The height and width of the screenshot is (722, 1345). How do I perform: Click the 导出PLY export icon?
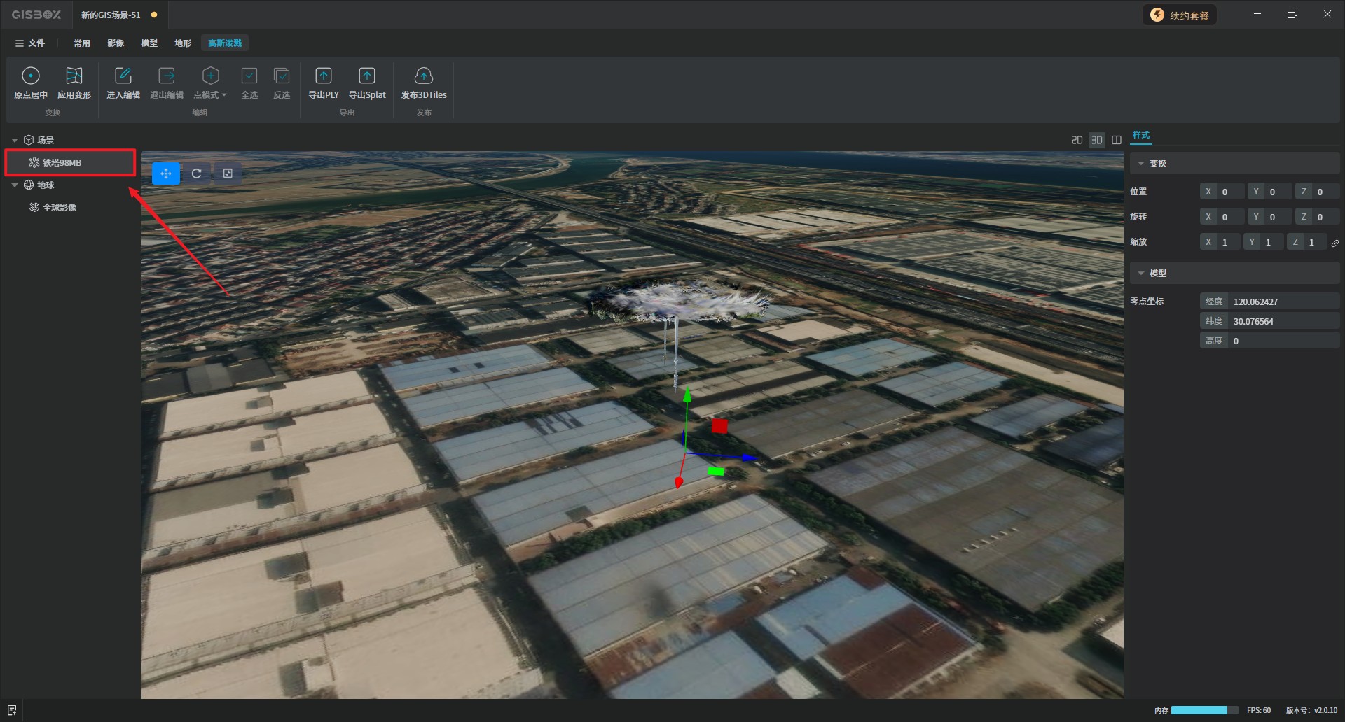tap(323, 76)
